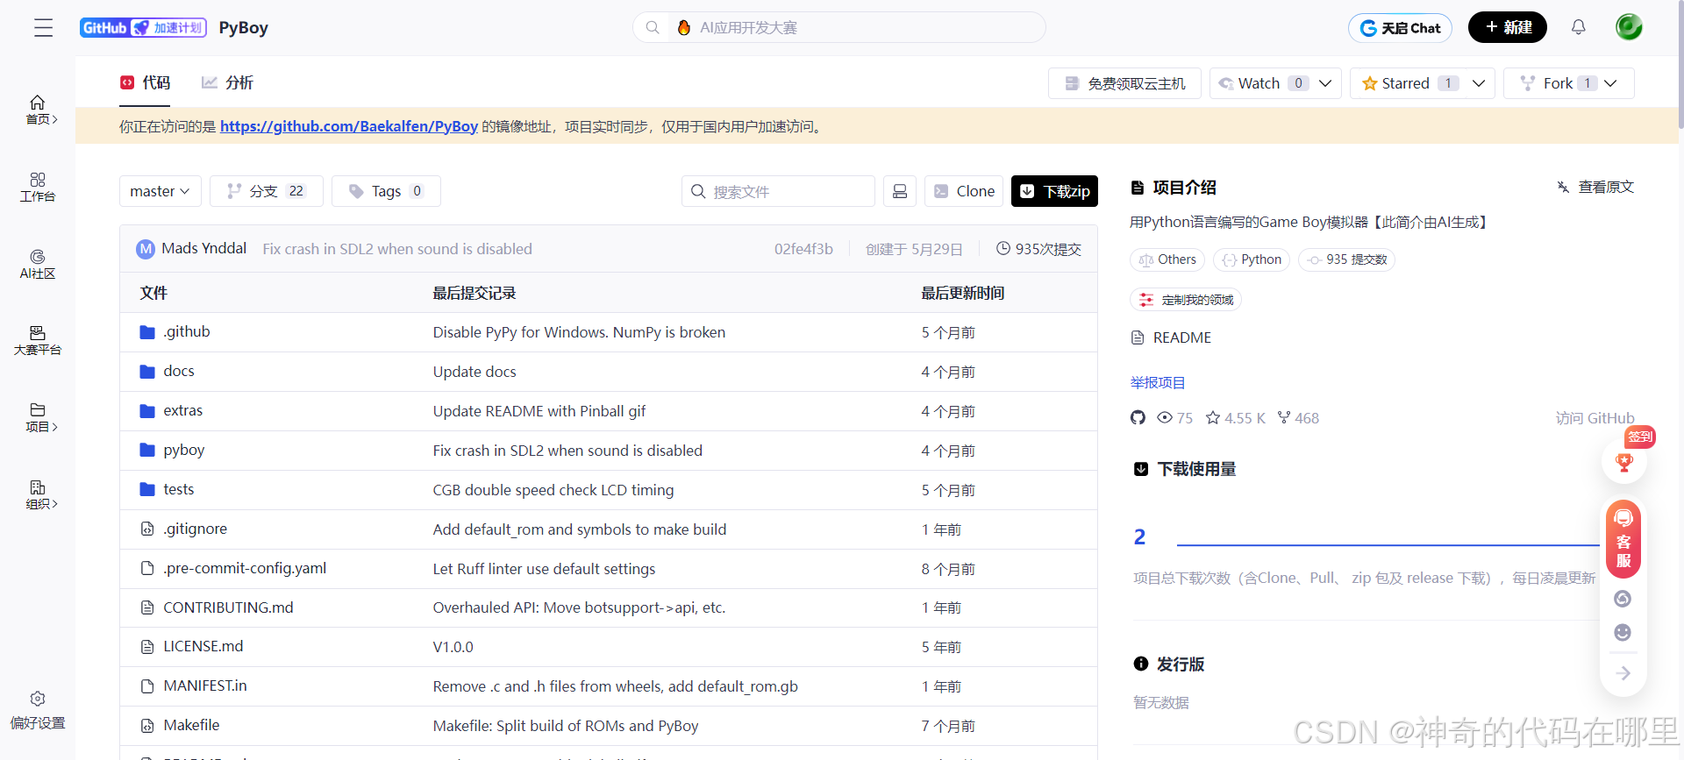Click the smiley feedback icon
The width and height of the screenshot is (1684, 760).
[x=1623, y=632]
